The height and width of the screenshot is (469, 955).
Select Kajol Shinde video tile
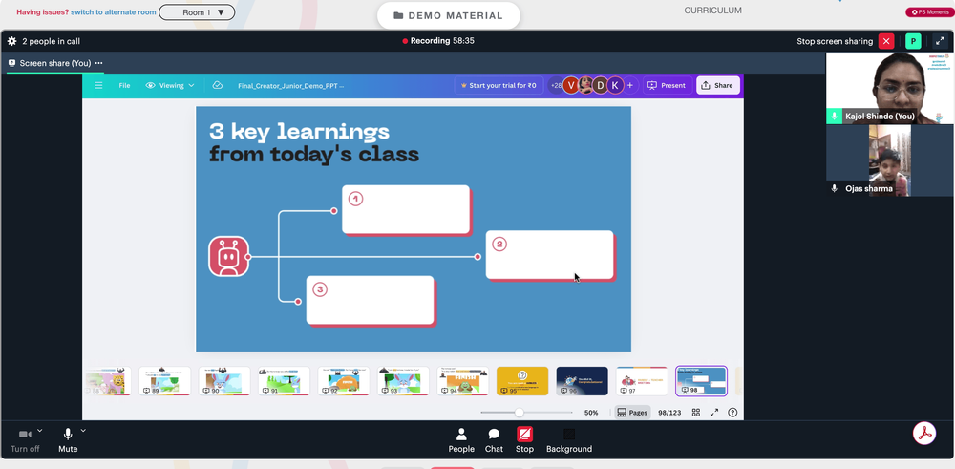point(890,88)
